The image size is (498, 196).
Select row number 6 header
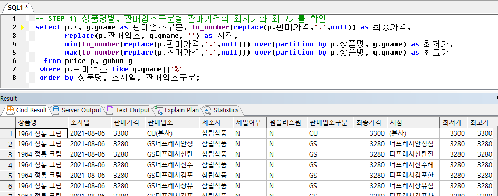pyautogui.click(x=7, y=185)
